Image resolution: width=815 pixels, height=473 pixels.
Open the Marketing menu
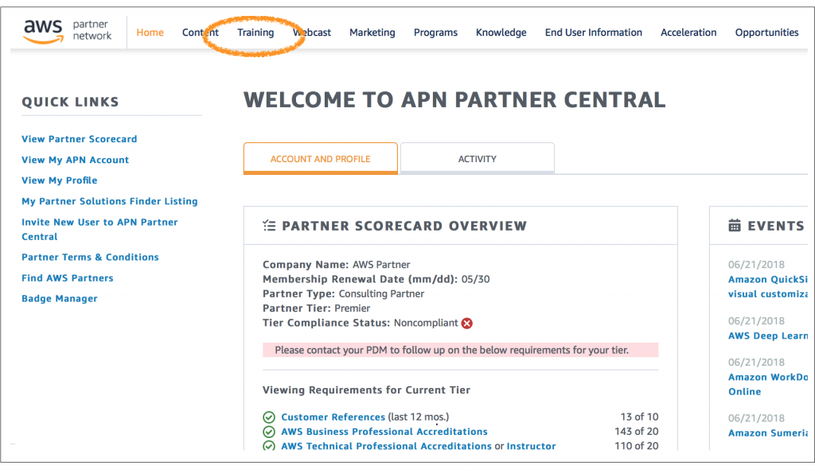click(x=372, y=33)
